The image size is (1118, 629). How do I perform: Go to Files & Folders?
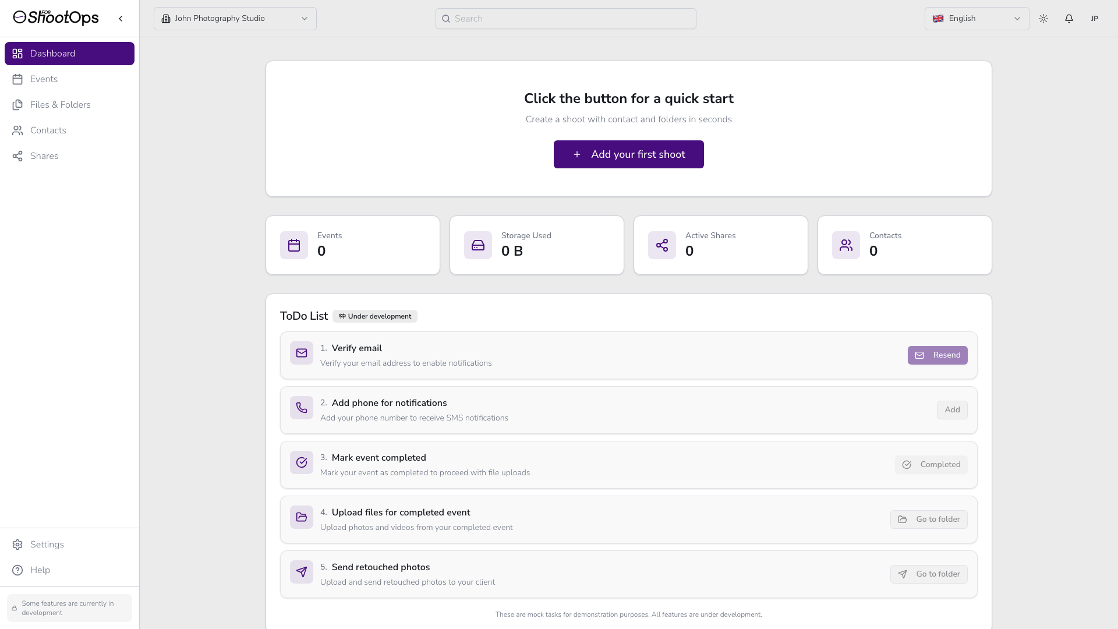pos(60,105)
